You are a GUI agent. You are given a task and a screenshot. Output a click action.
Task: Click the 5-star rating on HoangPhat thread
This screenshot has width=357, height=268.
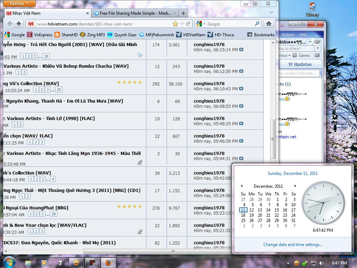(130, 206)
